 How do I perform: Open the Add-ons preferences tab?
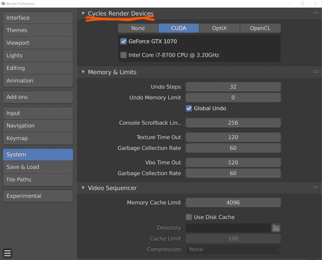click(x=38, y=97)
